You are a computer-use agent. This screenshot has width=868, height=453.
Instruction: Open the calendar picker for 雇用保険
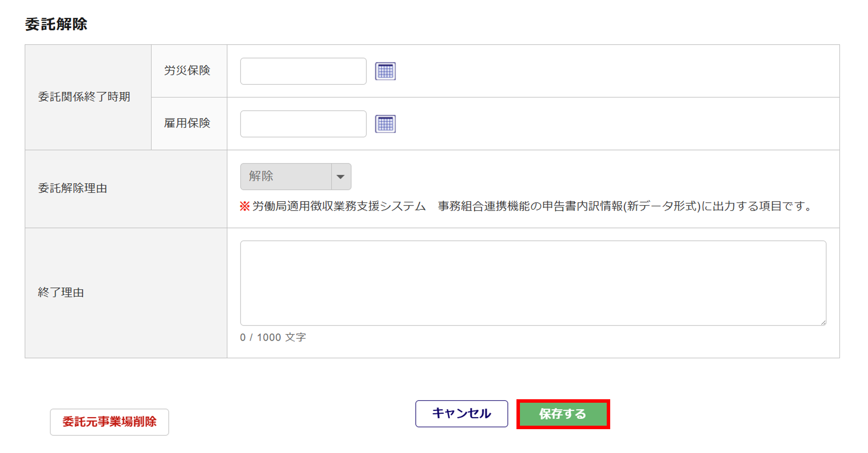[385, 124]
